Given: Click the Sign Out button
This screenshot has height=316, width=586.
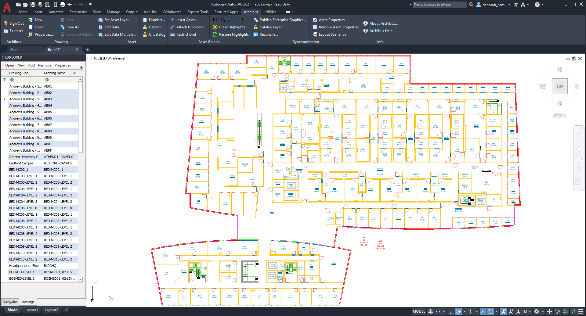Looking at the screenshot, I should 16,23.
